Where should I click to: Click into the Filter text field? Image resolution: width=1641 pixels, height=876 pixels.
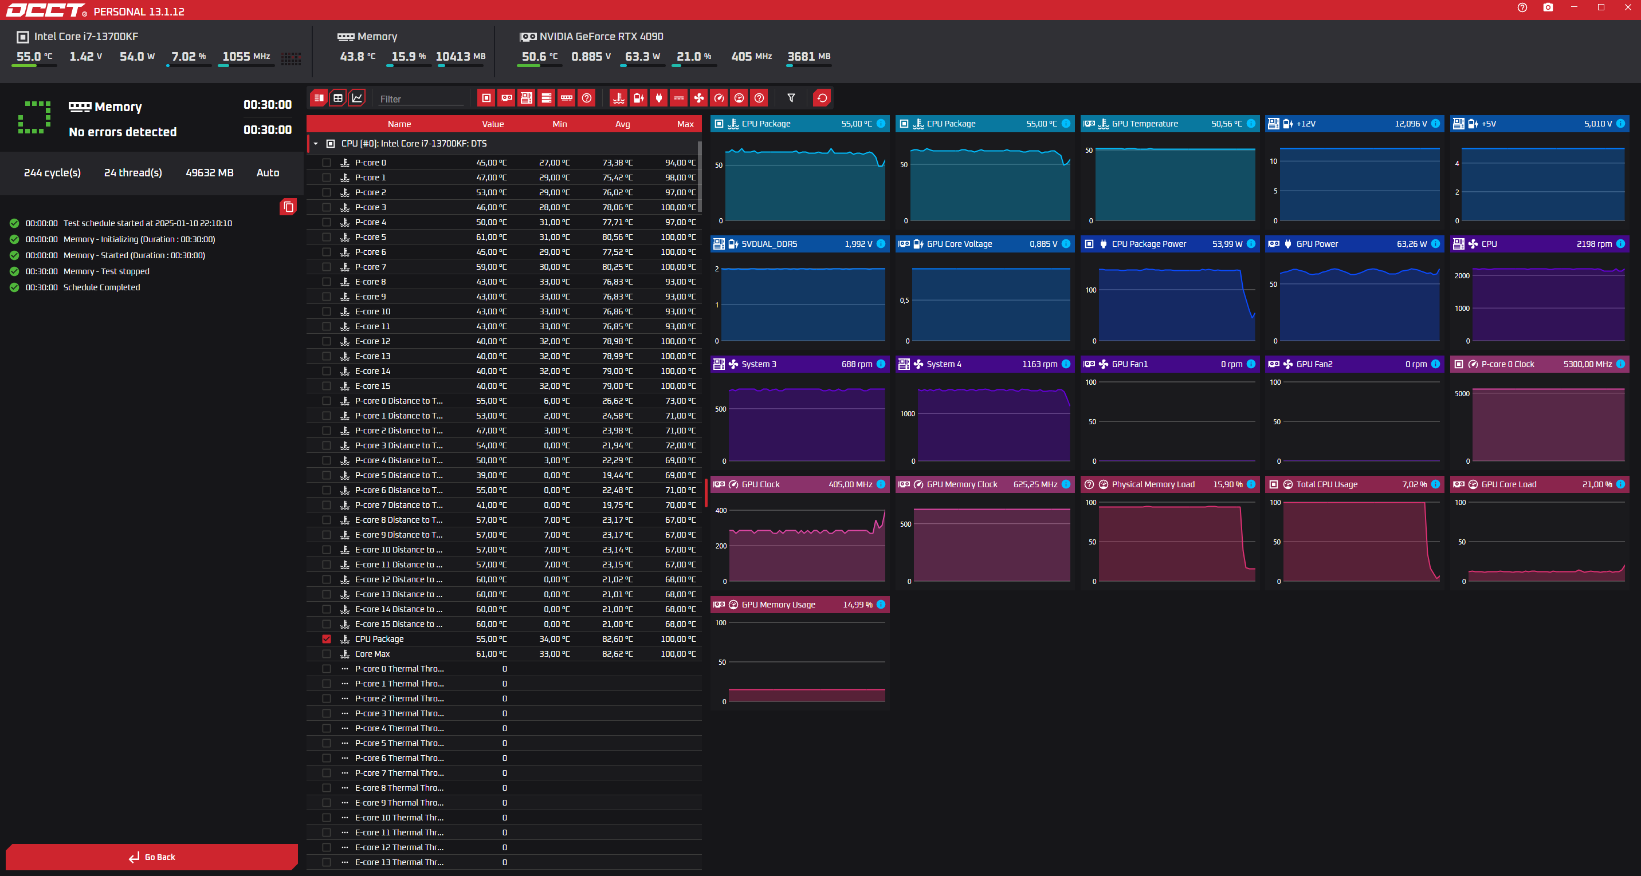tap(421, 99)
